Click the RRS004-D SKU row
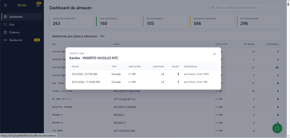The height and width of the screenshot is (138, 290). tap(166, 123)
